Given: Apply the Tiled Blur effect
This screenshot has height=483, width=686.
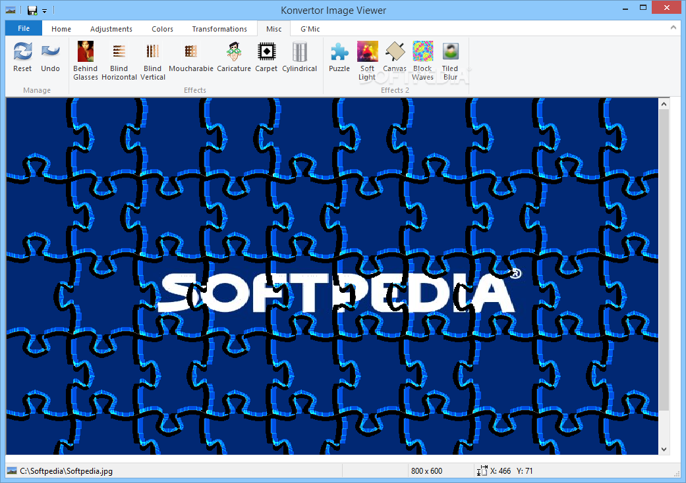Looking at the screenshot, I should (x=450, y=61).
